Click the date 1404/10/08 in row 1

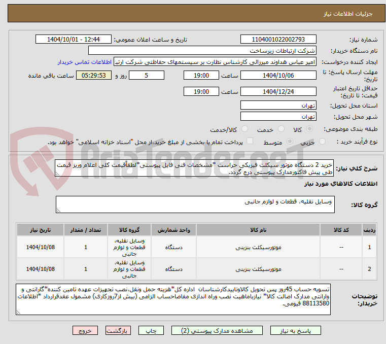pos(41,247)
